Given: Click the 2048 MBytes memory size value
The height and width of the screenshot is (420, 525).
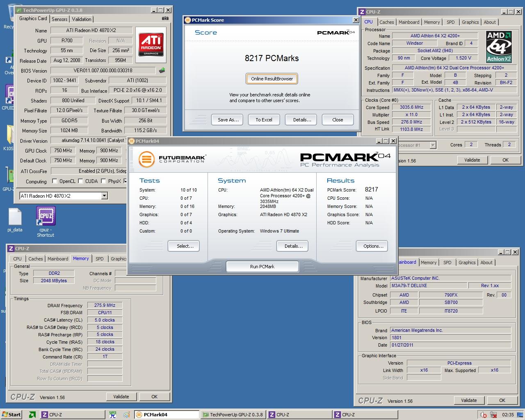Looking at the screenshot, I should [x=54, y=281].
